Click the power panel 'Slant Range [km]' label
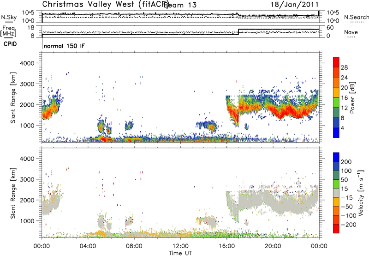 (13, 98)
